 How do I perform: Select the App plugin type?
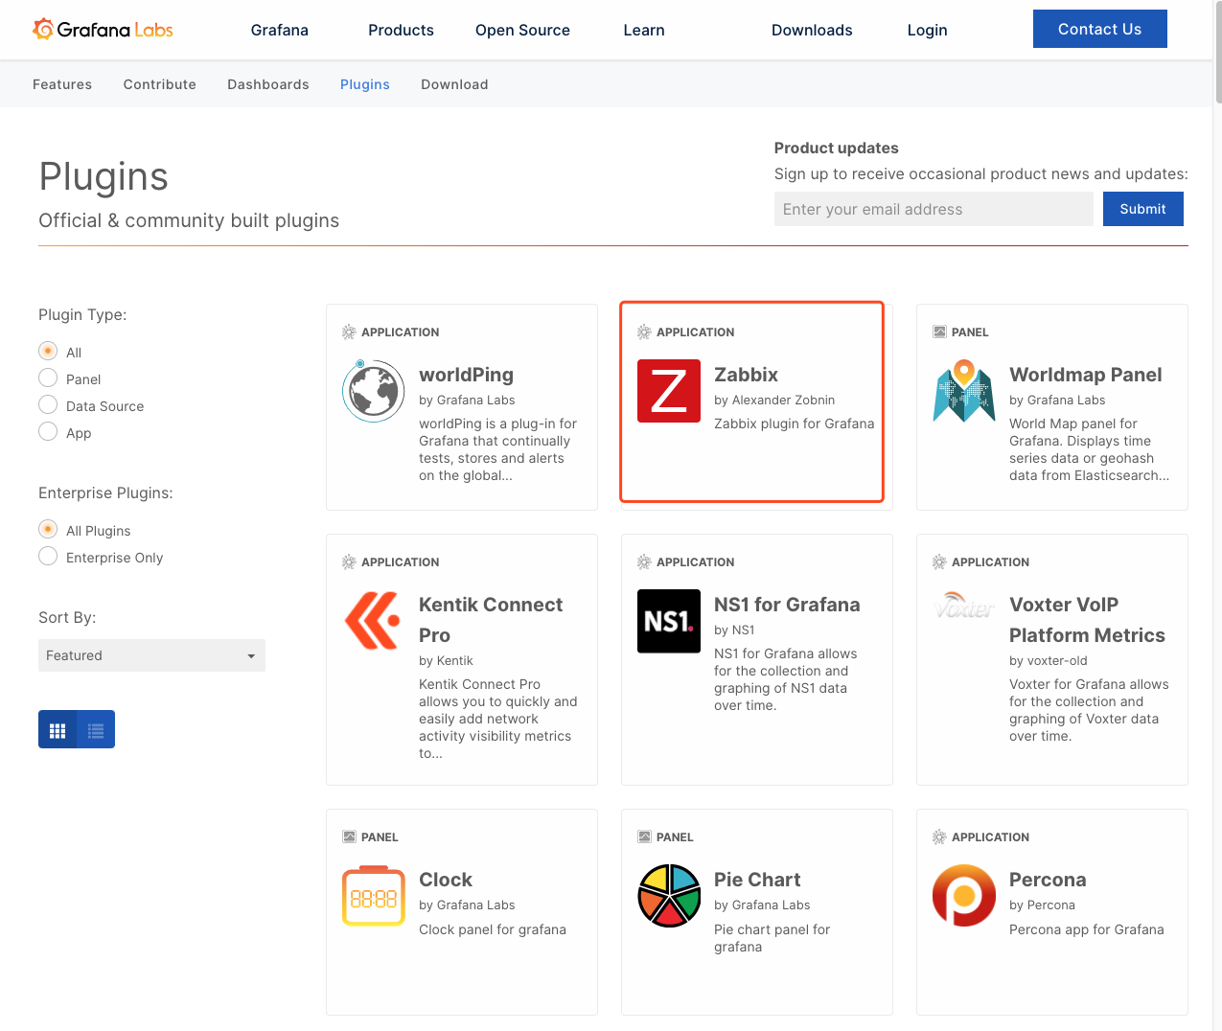pos(48,432)
